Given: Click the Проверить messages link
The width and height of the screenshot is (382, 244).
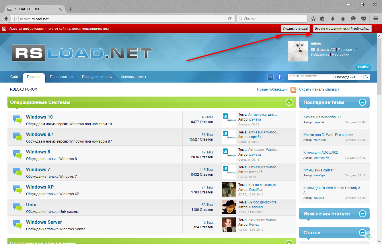Looking at the screenshot, I should tap(347, 50).
